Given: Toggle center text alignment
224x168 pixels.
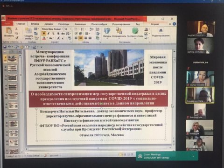Looking at the screenshot, I should click(x=81, y=38).
